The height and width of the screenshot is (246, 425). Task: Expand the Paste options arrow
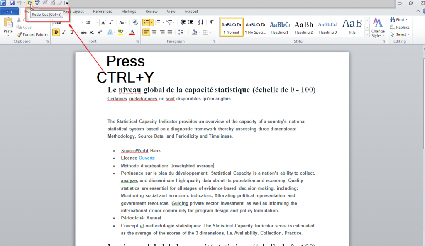point(8,35)
